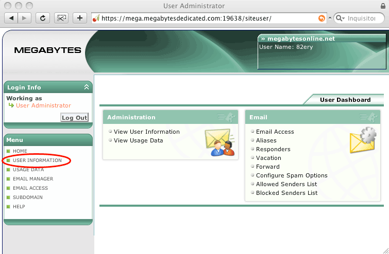Open USAGE DATA in the Menu sidebar

pyautogui.click(x=28, y=170)
